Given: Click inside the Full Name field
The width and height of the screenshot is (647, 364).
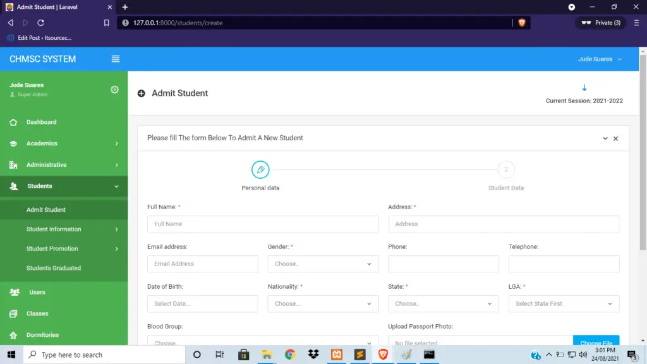Looking at the screenshot, I should (x=262, y=224).
